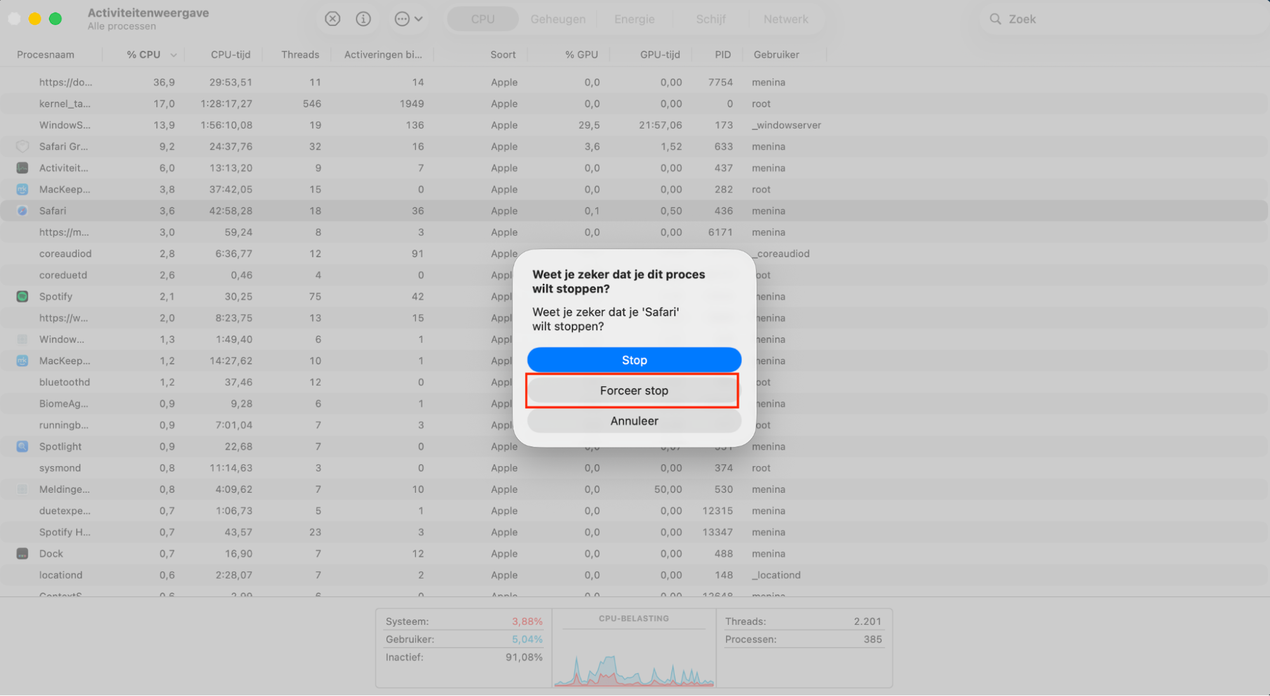
Task: Open the Energie tab
Action: 633,18
